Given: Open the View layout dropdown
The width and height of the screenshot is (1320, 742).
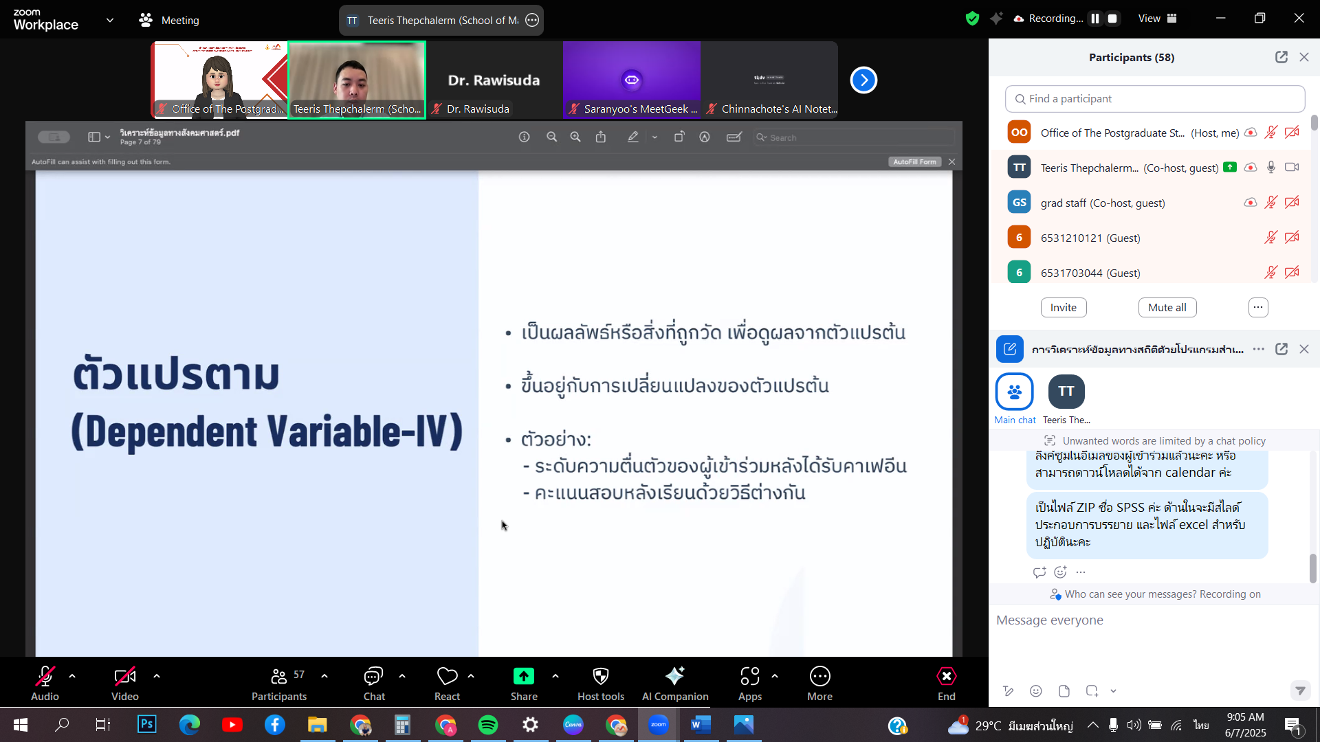Looking at the screenshot, I should pyautogui.click(x=1157, y=19).
